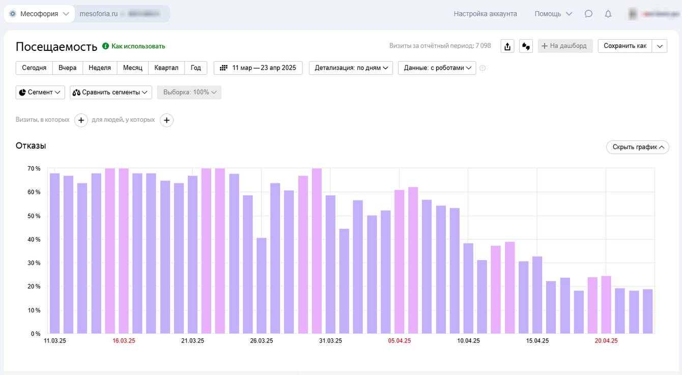Screen dimensions: 682x375
Task: Open Настройка аккаунта
Action: tap(485, 14)
